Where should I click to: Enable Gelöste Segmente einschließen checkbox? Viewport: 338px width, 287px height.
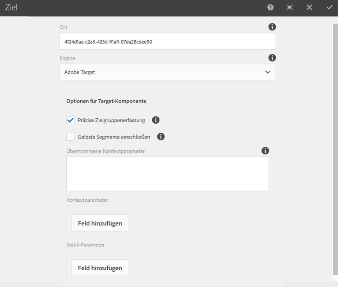[70, 137]
